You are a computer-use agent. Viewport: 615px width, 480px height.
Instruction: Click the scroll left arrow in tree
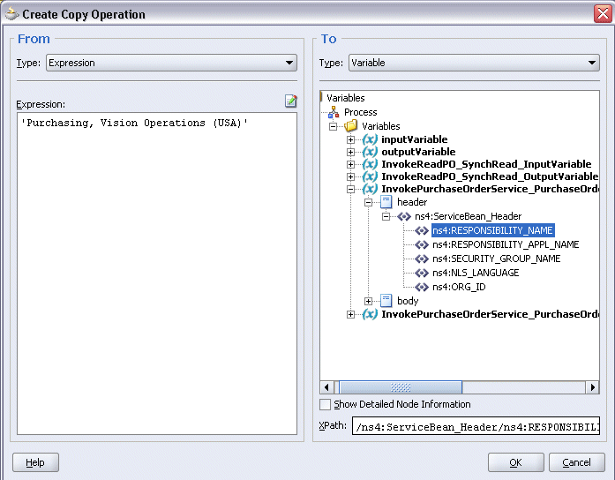tap(326, 387)
